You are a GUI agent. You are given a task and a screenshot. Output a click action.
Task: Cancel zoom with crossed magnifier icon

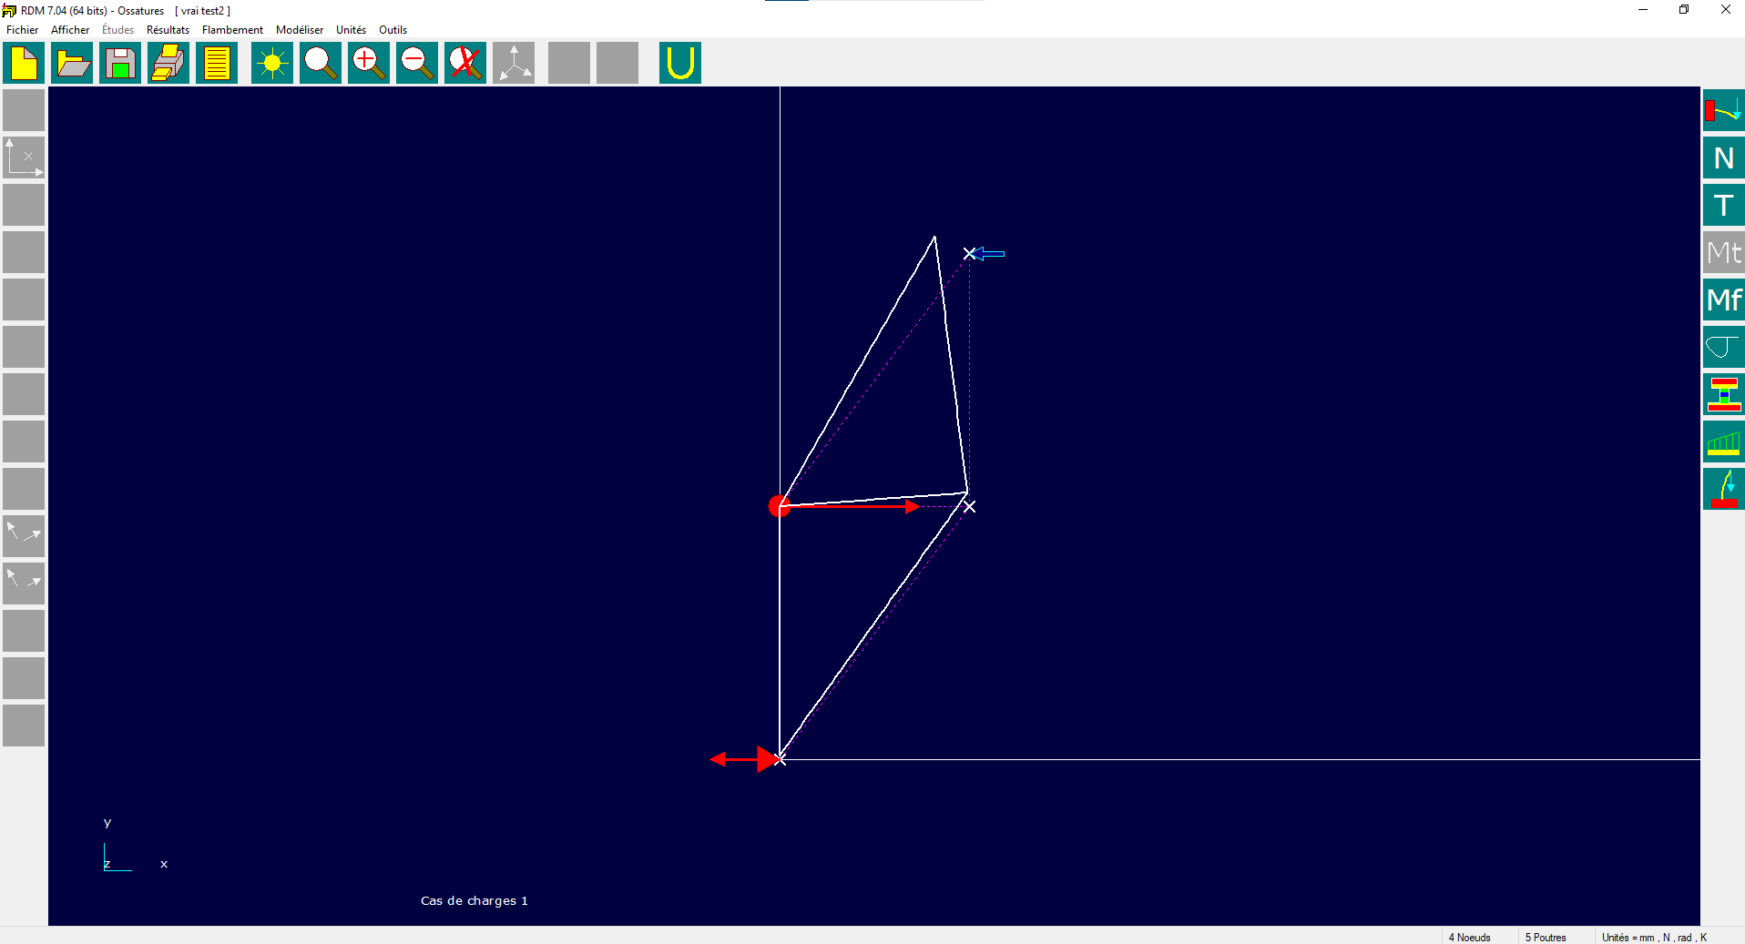click(x=465, y=63)
